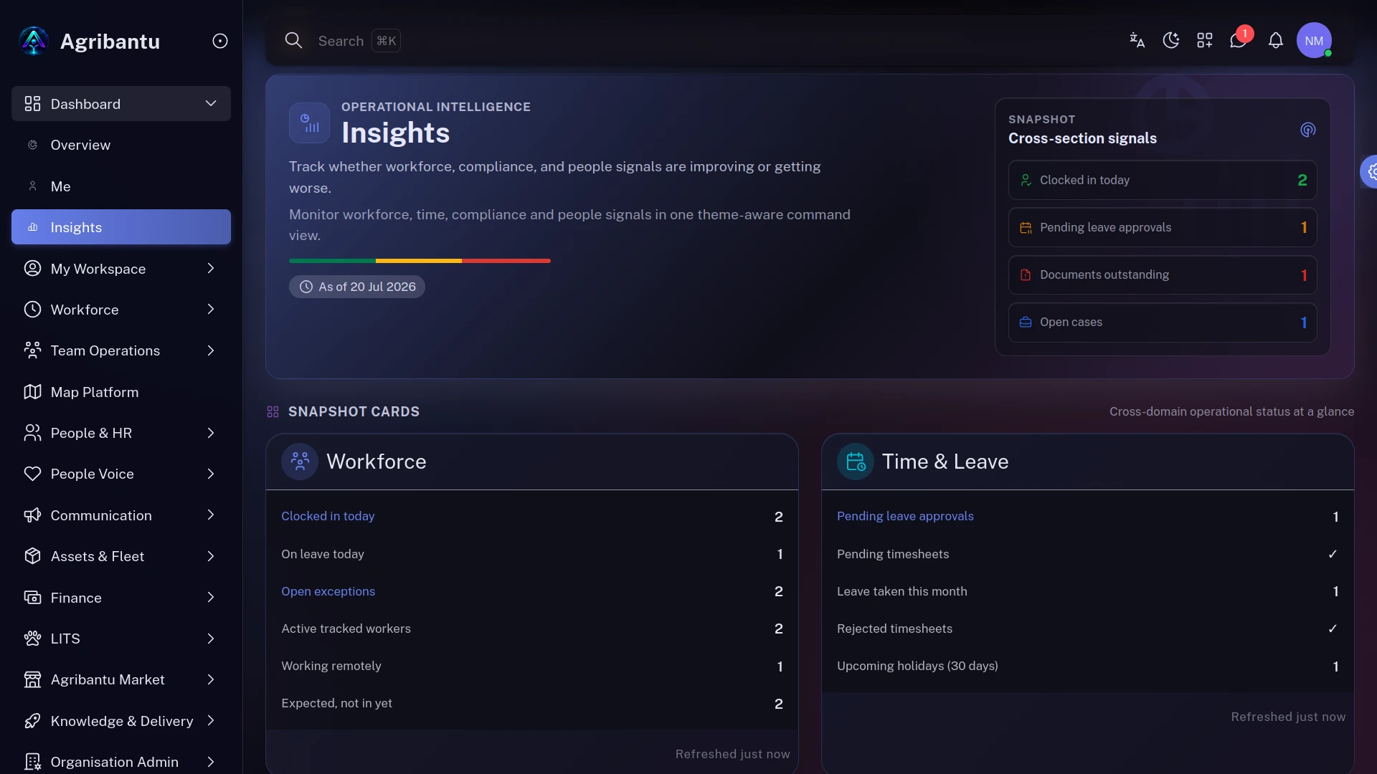1377x774 pixels.
Task: Expand the Agribantu Market chevron
Action: (x=211, y=679)
